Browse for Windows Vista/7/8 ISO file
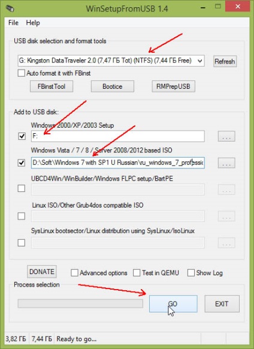 click(x=226, y=163)
